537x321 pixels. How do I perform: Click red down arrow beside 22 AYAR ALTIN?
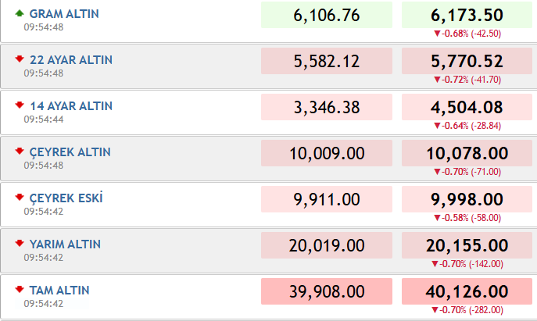point(20,59)
